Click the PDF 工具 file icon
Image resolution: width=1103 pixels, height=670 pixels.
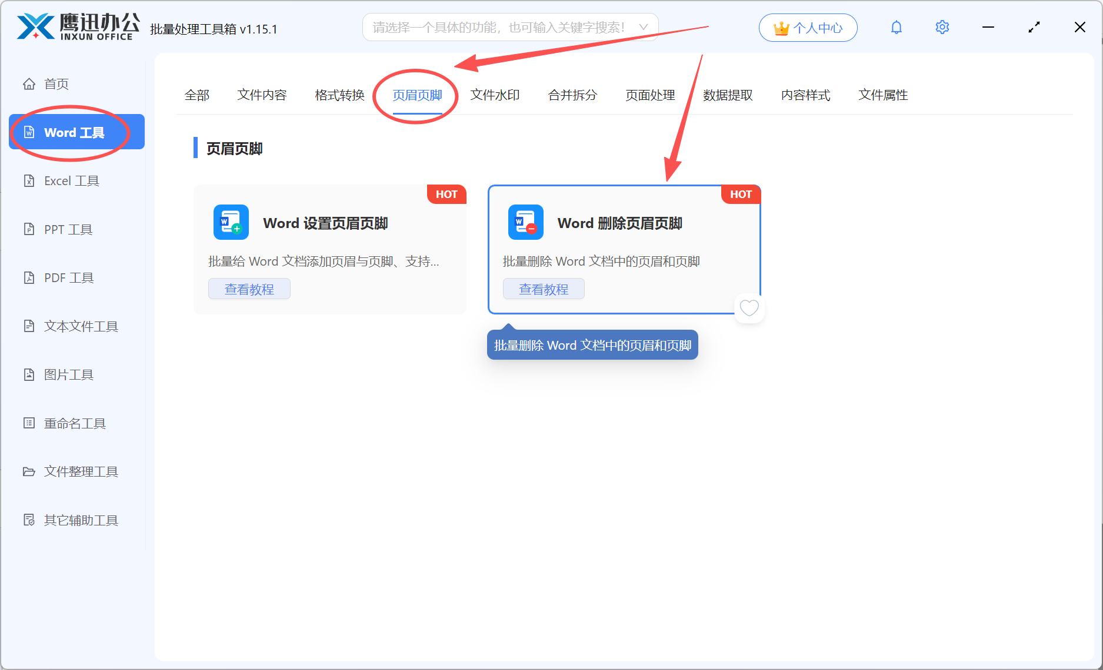pos(29,277)
